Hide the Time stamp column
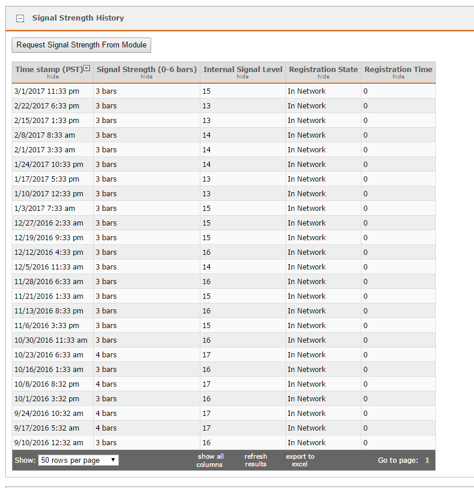Screen dimensions: 474x488 [x=53, y=77]
